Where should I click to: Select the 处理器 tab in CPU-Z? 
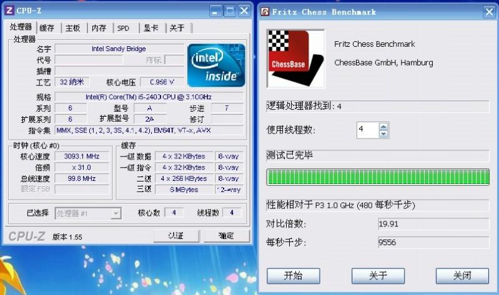pos(21,27)
